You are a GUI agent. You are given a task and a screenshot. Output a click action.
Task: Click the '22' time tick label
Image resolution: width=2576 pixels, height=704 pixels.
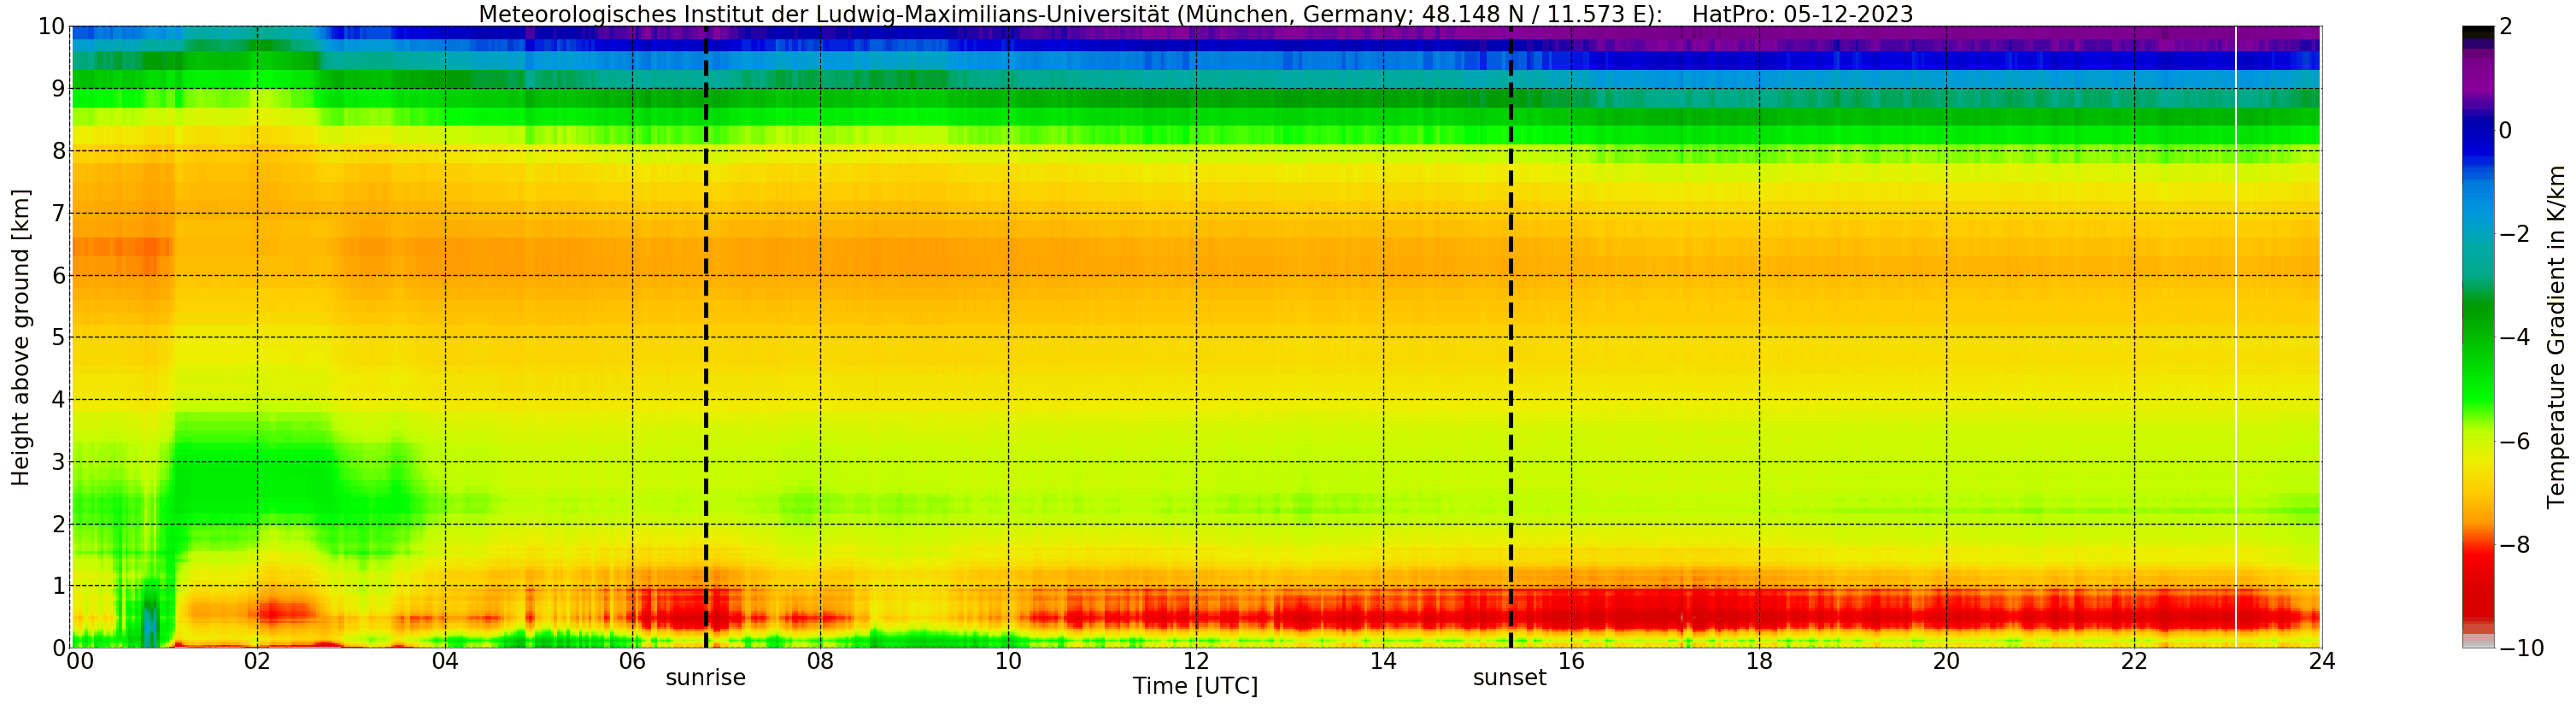click(x=2134, y=661)
